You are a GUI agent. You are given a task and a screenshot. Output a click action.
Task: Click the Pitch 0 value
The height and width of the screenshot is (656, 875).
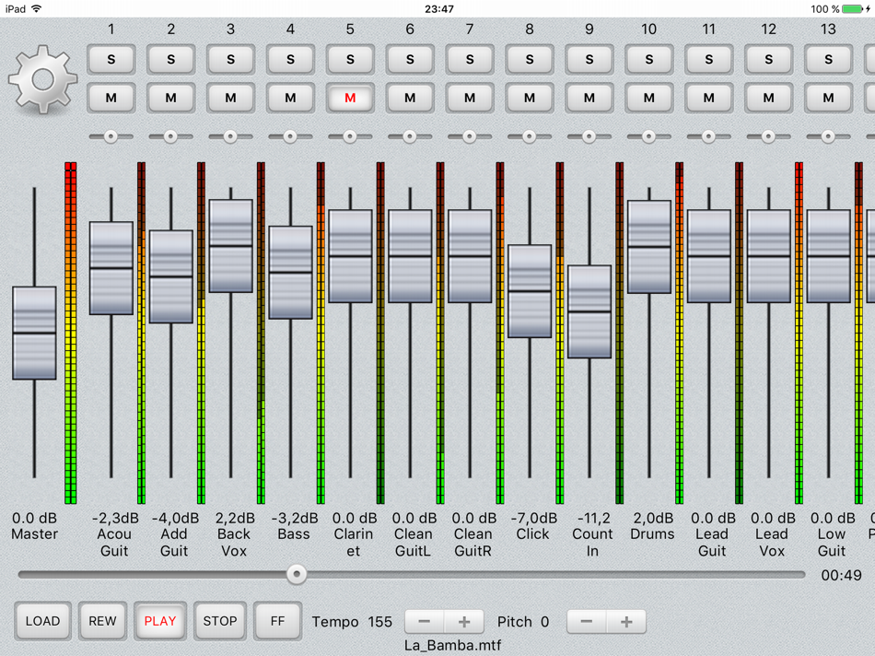[x=523, y=622]
